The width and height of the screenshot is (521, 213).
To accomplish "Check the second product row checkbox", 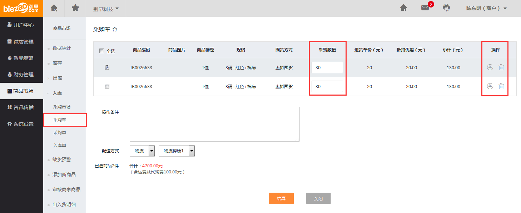I will (107, 86).
